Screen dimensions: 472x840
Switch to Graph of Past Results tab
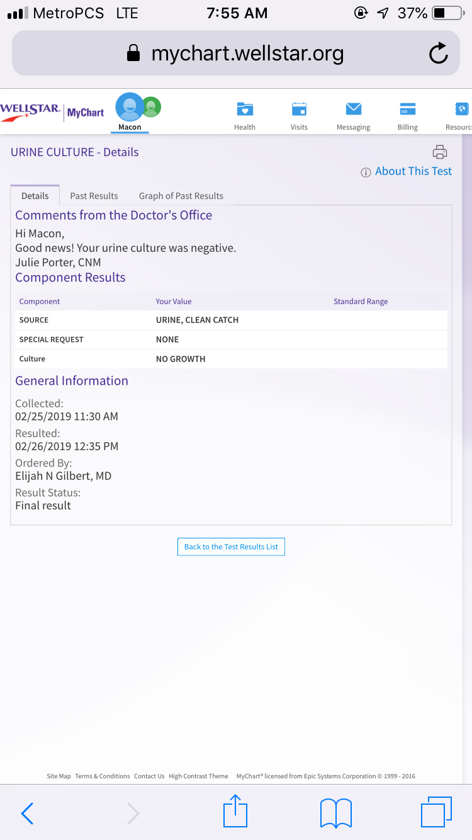tap(181, 196)
